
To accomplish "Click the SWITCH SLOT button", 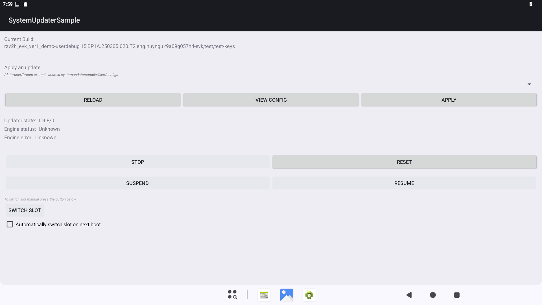I will pyautogui.click(x=25, y=210).
